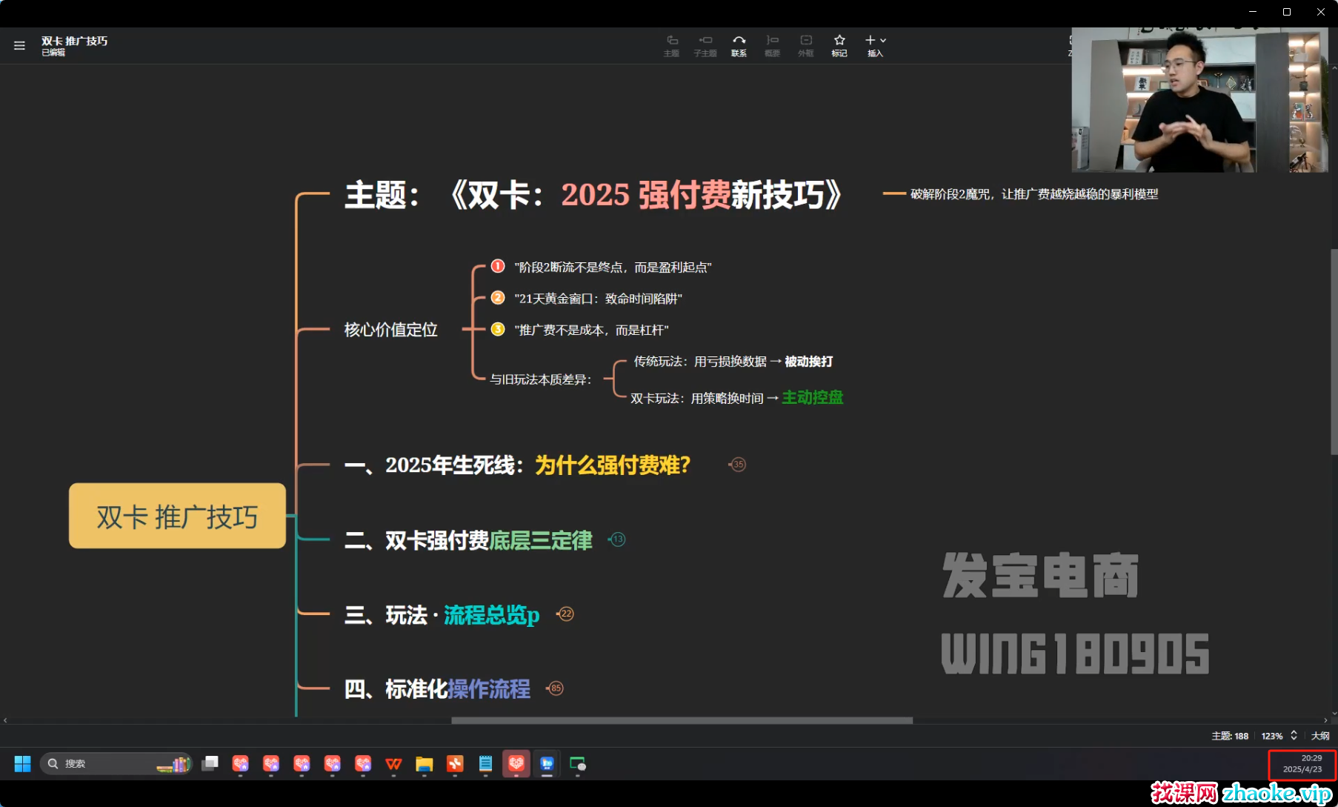1338x807 pixels.
Task: Expand the 22 children of 流程总览
Action: pyautogui.click(x=566, y=614)
